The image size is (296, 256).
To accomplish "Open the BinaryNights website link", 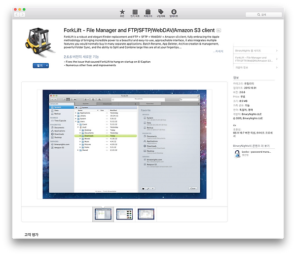I will point(248,51).
